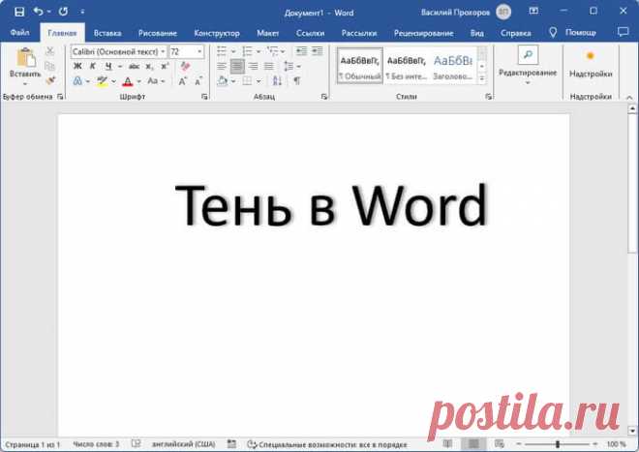
Task: Activate the Format Painter brush
Action: [x=50, y=80]
